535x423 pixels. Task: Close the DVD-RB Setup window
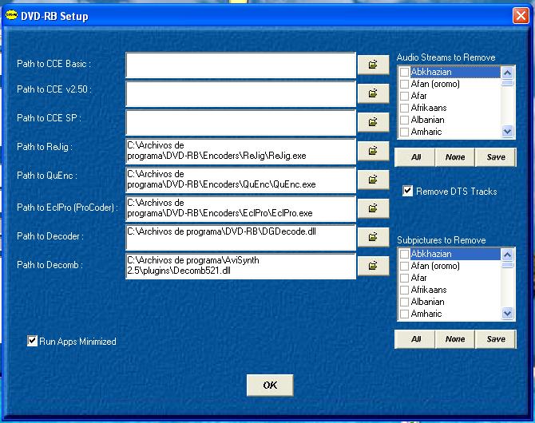[x=521, y=16]
